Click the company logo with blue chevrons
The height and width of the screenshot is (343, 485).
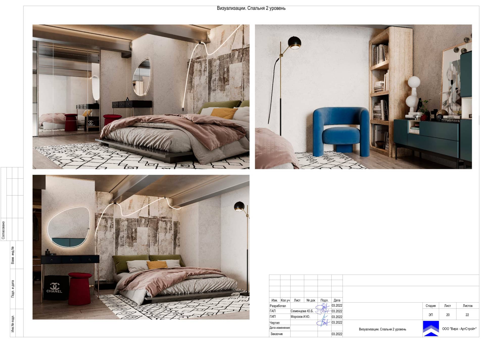pos(431,328)
